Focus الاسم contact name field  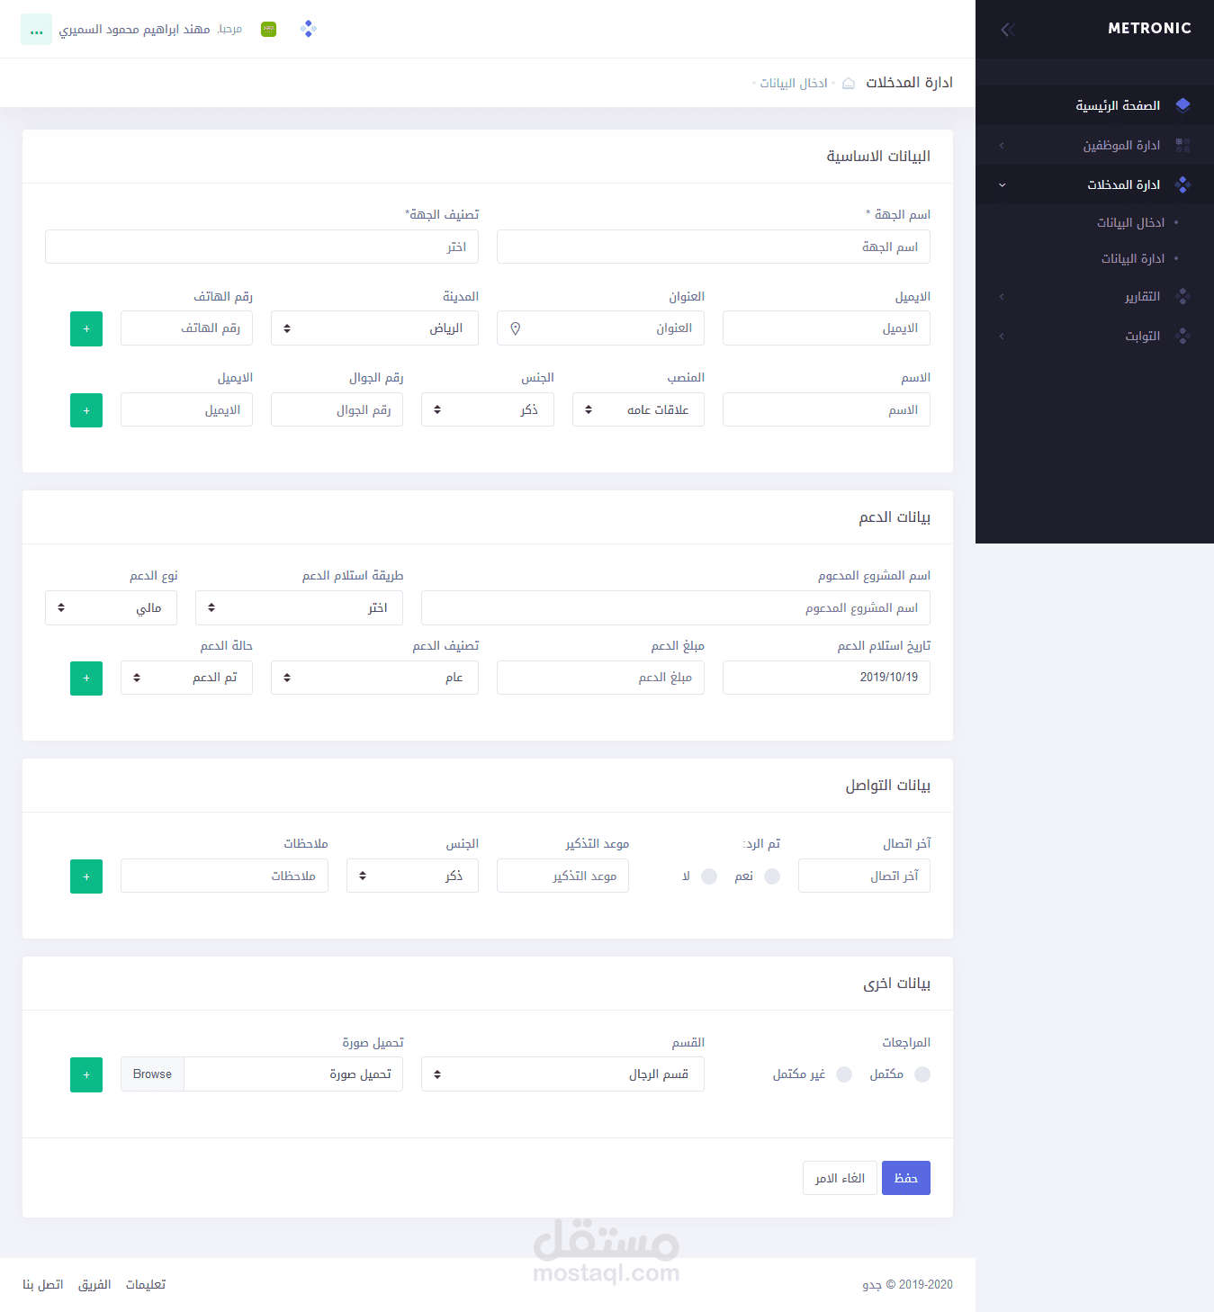[826, 410]
